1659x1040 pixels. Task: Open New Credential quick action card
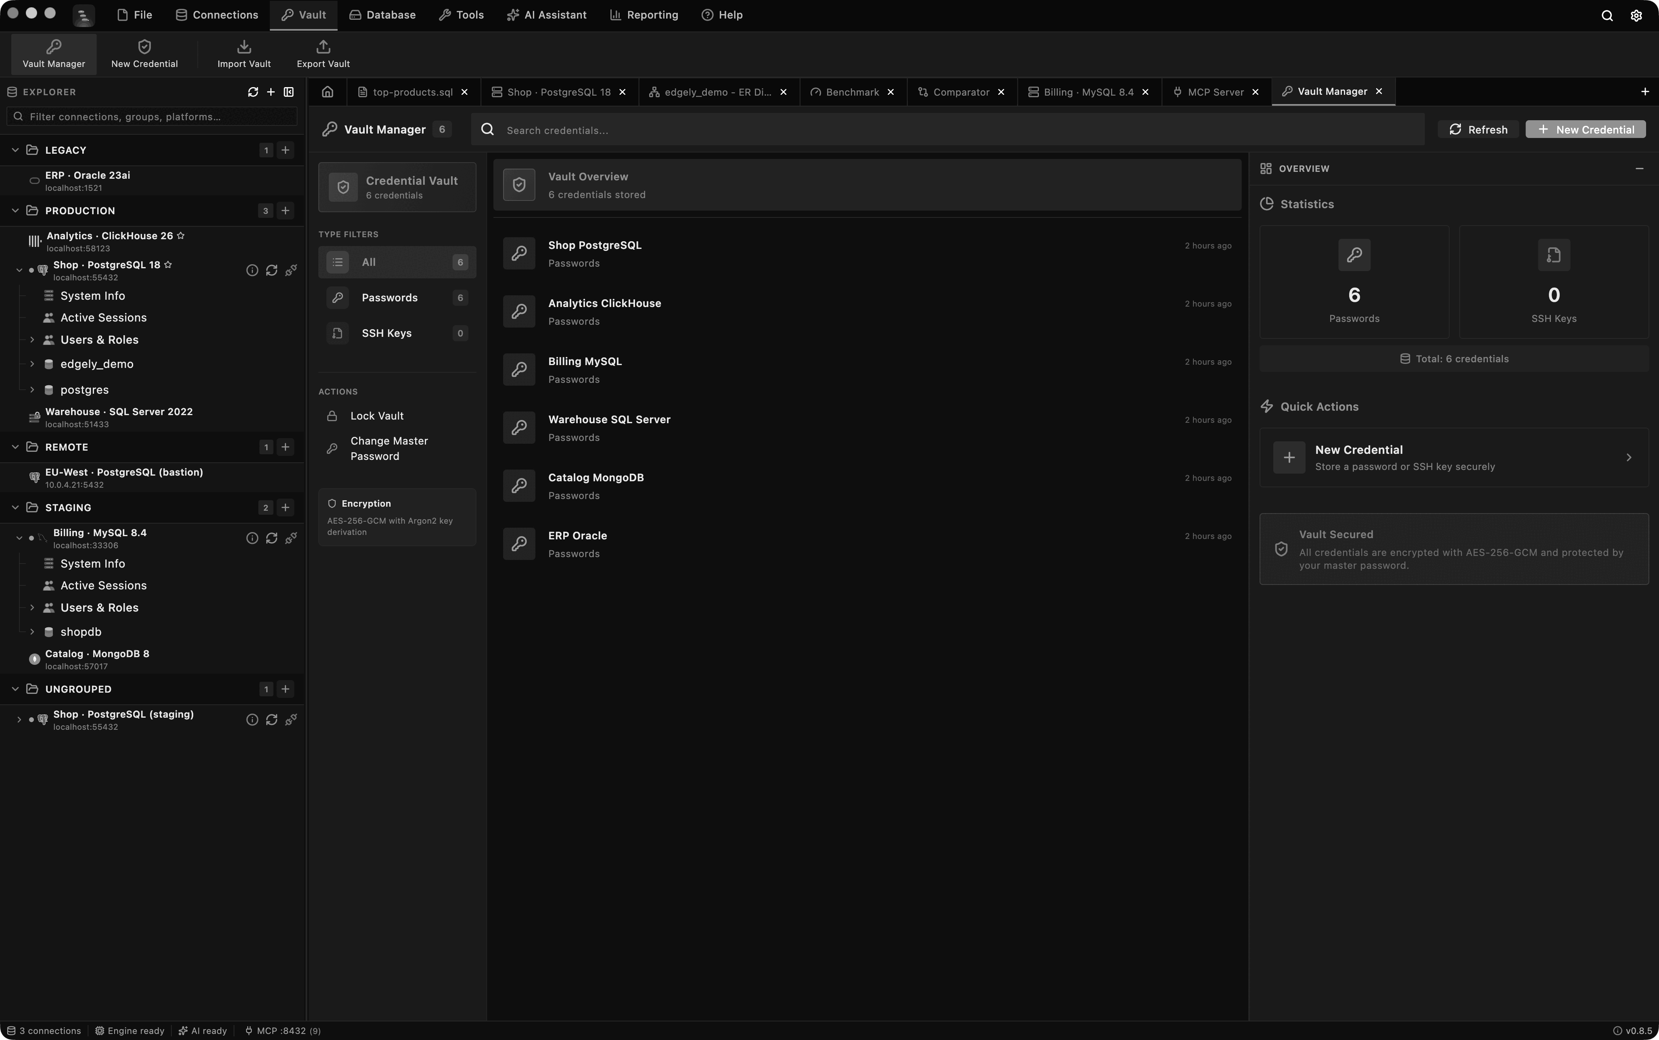(1454, 457)
